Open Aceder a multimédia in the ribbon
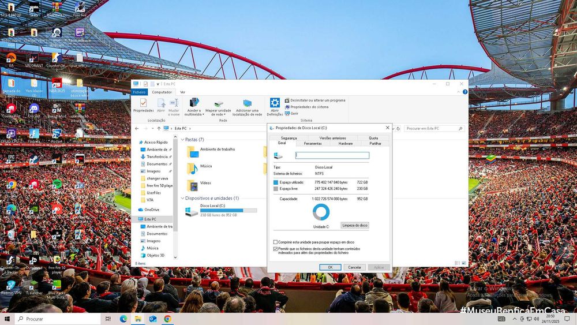Screen dimensions: 577x325 [x=194, y=107]
